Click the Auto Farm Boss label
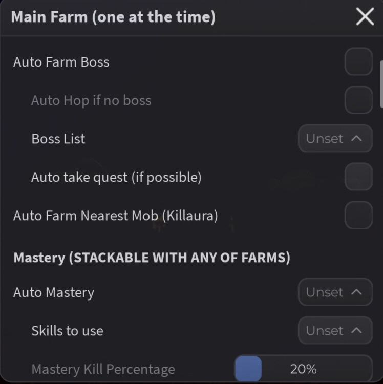Screen dimensions: 383x384 coord(61,62)
